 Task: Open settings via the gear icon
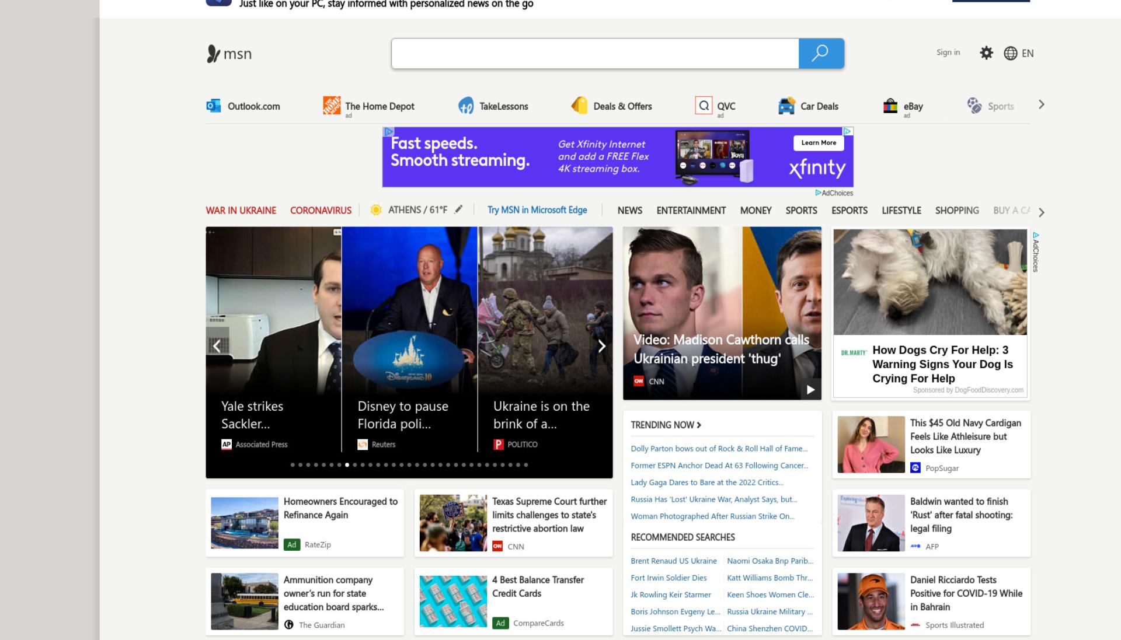(986, 53)
